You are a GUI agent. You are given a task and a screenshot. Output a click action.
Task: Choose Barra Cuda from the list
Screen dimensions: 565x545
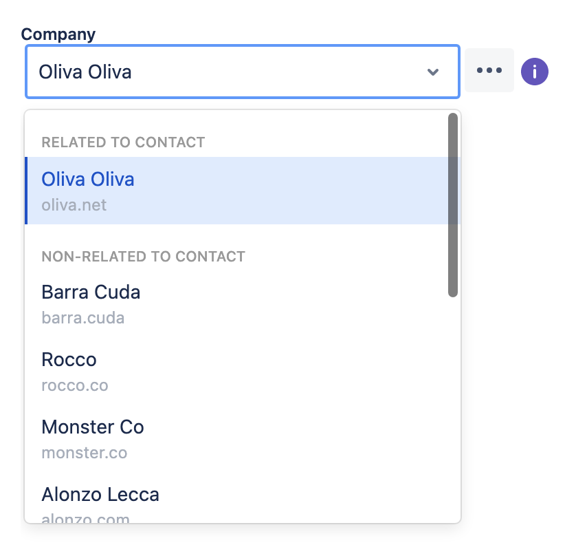91,292
